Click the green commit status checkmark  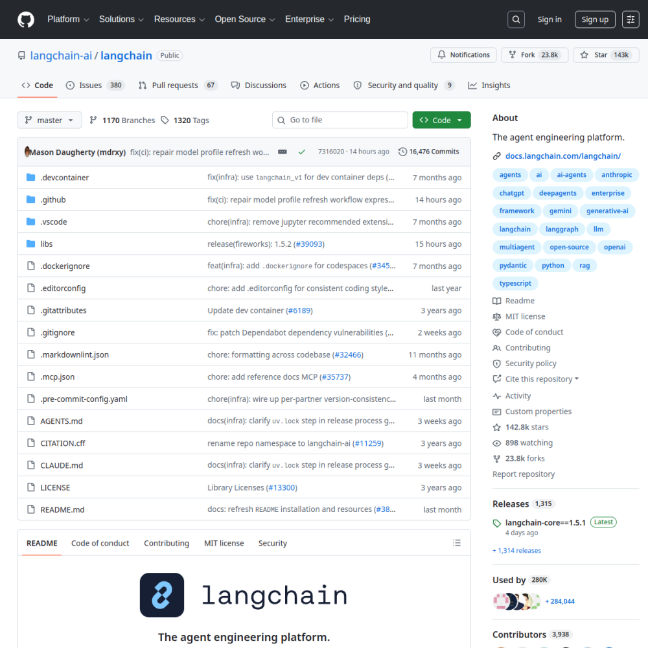(x=302, y=152)
